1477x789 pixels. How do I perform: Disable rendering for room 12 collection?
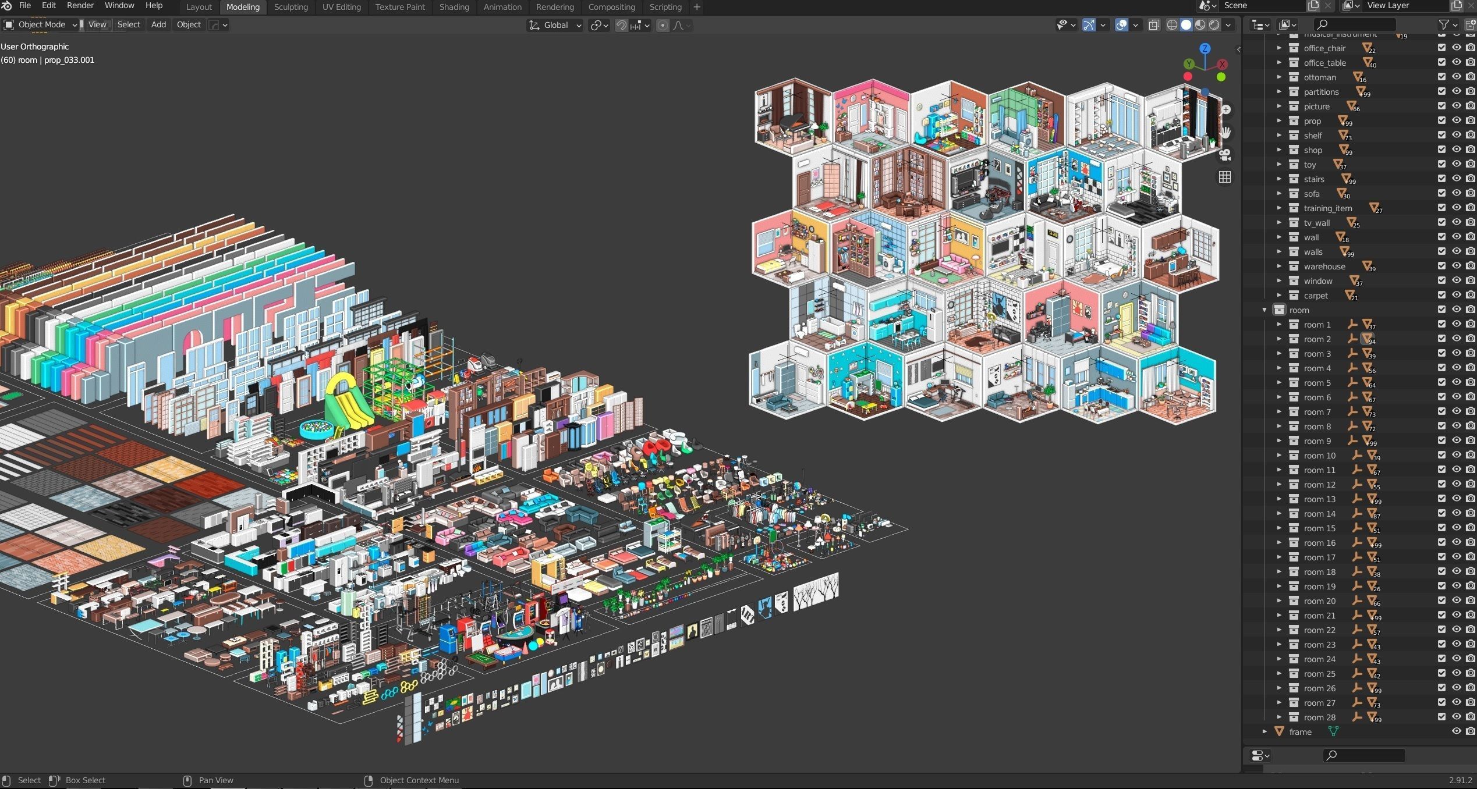click(1471, 484)
